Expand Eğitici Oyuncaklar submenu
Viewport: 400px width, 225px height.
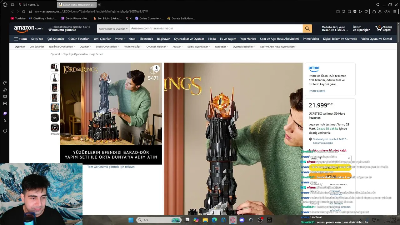point(199,47)
